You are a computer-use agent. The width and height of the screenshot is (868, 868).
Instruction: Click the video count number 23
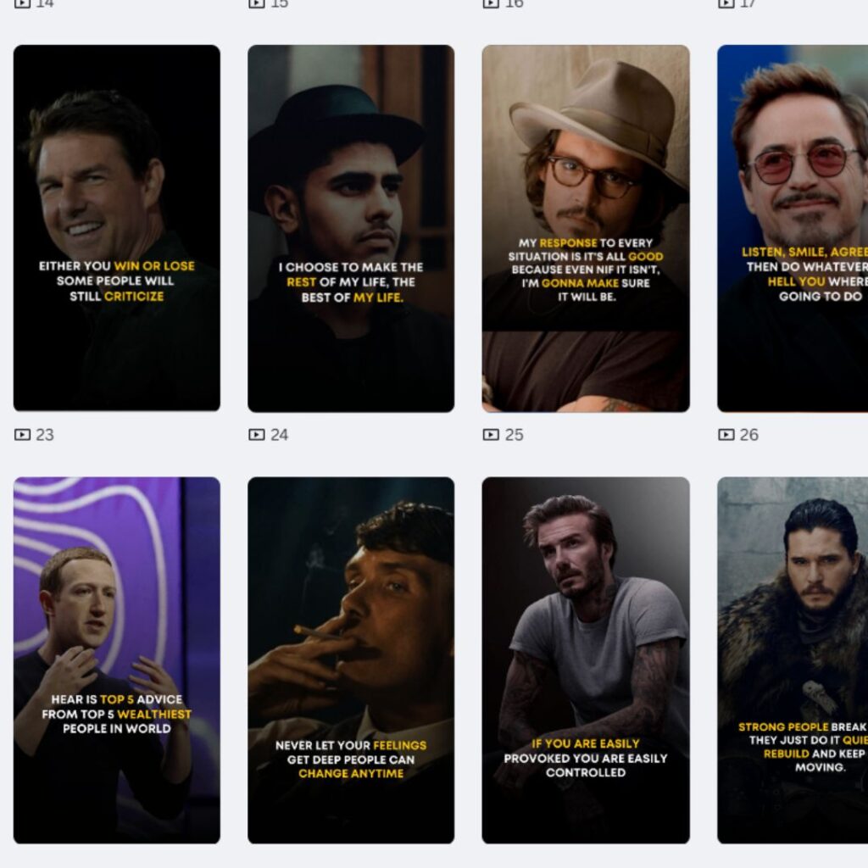[x=45, y=435]
